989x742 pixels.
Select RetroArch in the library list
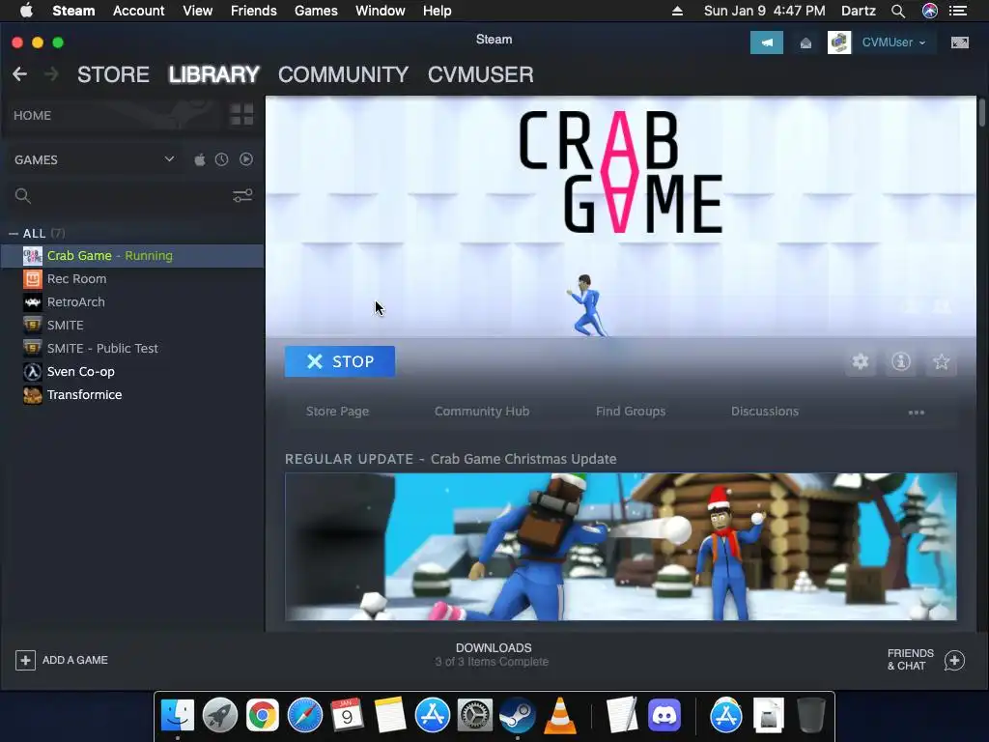point(132,302)
